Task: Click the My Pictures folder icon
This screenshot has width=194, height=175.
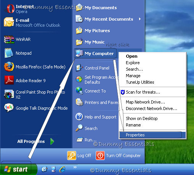Action: (79, 30)
